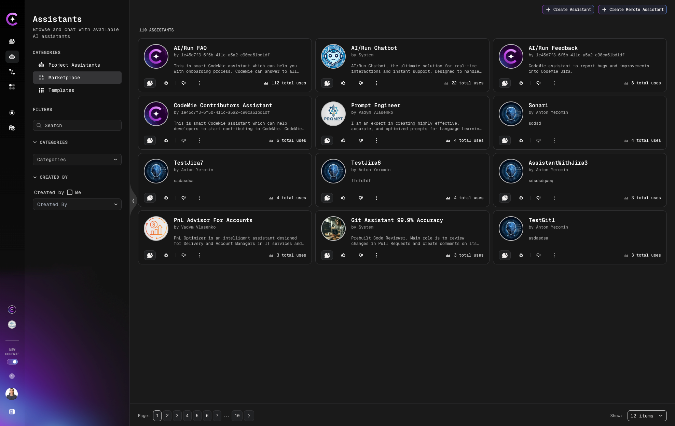
Task: Select Project Assistants in the sidebar menu
Action: [74, 65]
